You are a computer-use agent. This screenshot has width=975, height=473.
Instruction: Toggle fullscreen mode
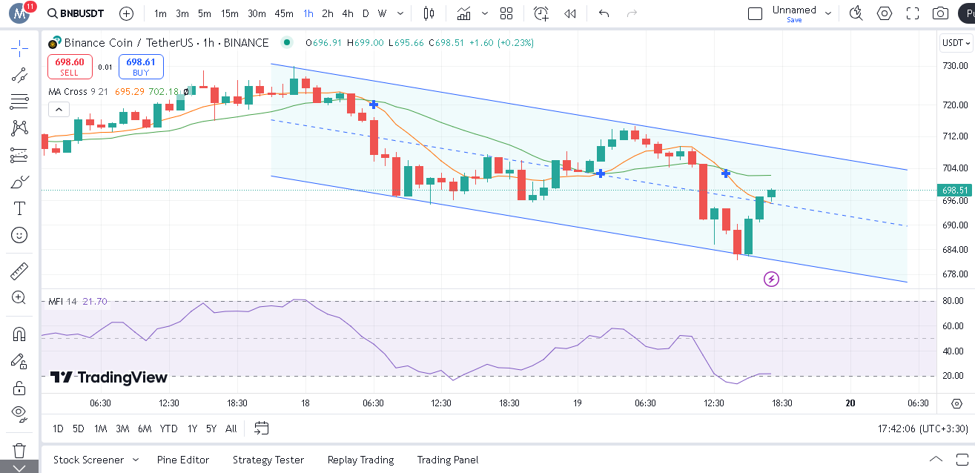[x=913, y=13]
